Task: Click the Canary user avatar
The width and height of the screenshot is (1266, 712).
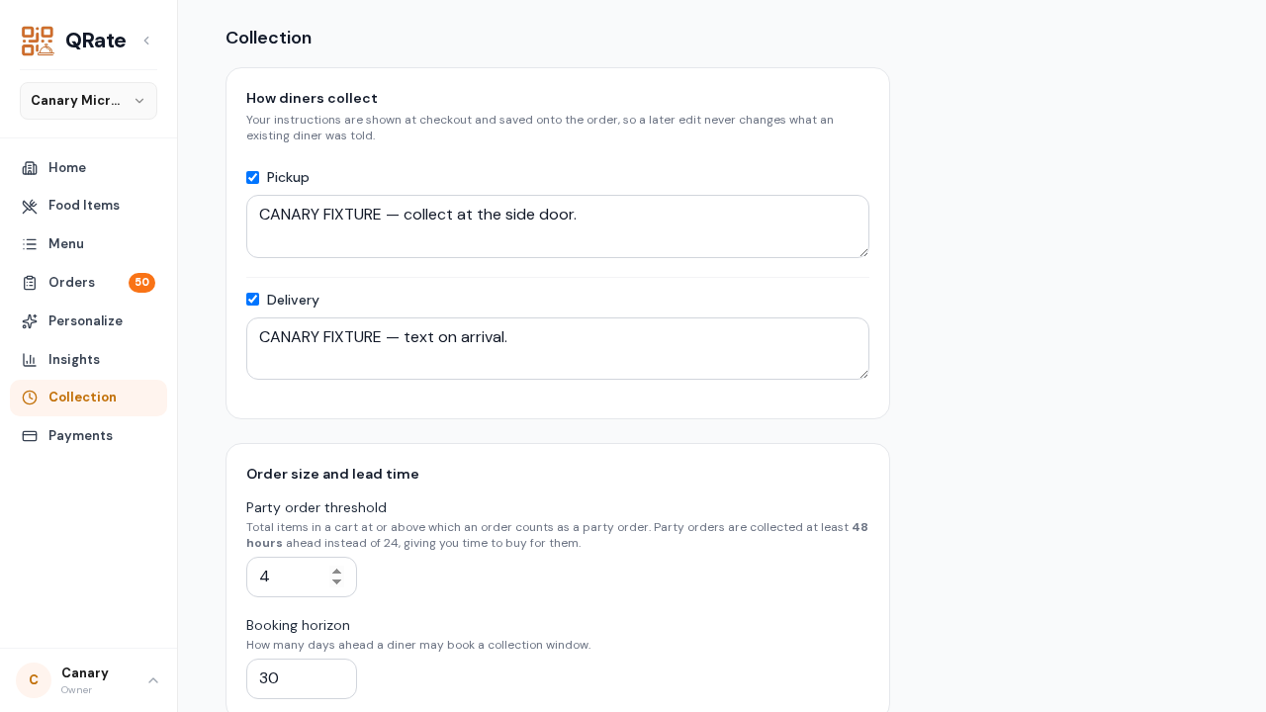Action: coord(34,680)
